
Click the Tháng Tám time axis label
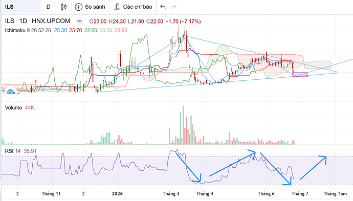(x=335, y=193)
